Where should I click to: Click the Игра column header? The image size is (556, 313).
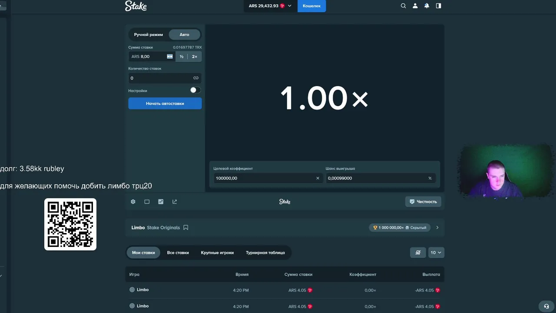pos(134,275)
